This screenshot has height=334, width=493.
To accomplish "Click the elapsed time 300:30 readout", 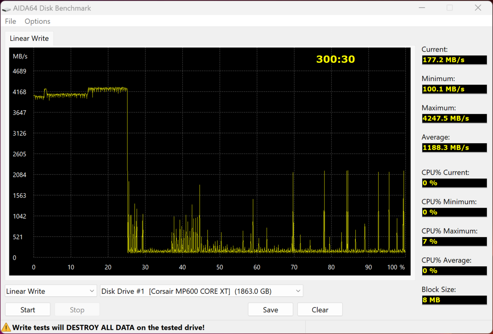I will tap(336, 59).
